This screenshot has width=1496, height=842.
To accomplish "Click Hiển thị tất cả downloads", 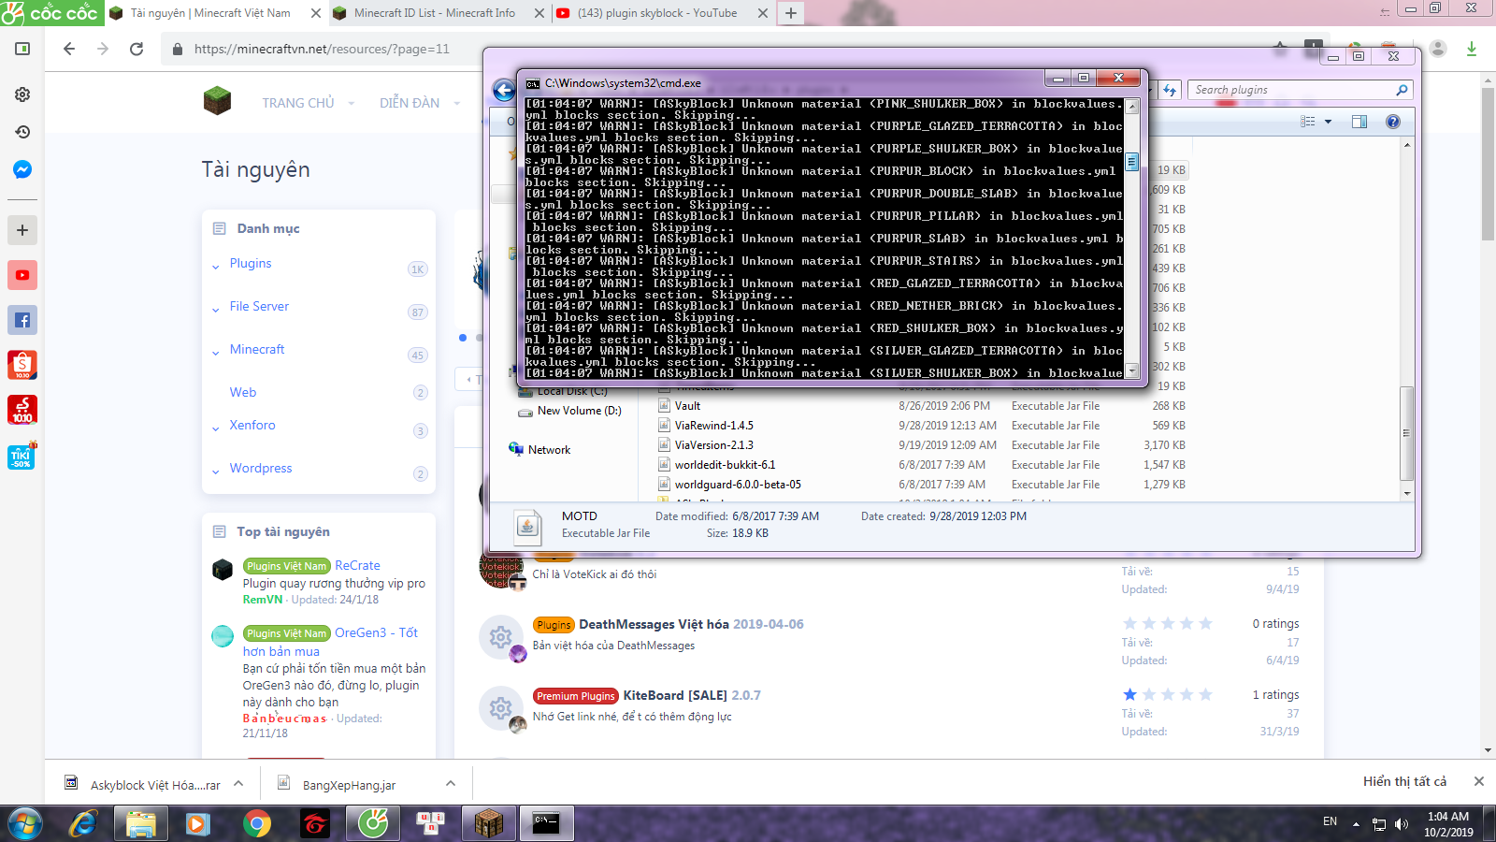I will click(1404, 781).
